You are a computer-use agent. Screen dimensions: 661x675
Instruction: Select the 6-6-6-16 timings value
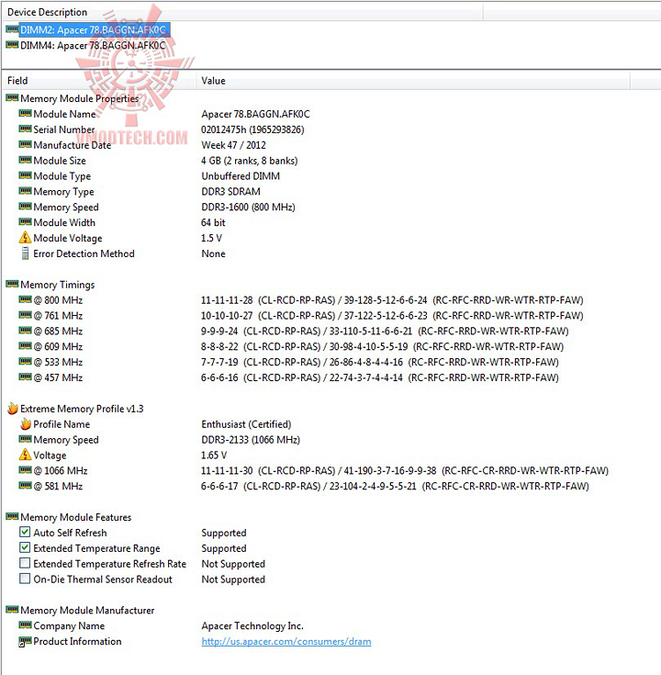(380, 377)
